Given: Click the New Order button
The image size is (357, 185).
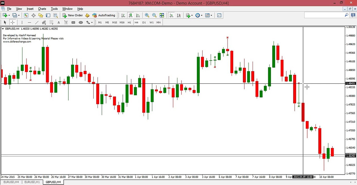Looking at the screenshot, I should (x=73, y=15).
